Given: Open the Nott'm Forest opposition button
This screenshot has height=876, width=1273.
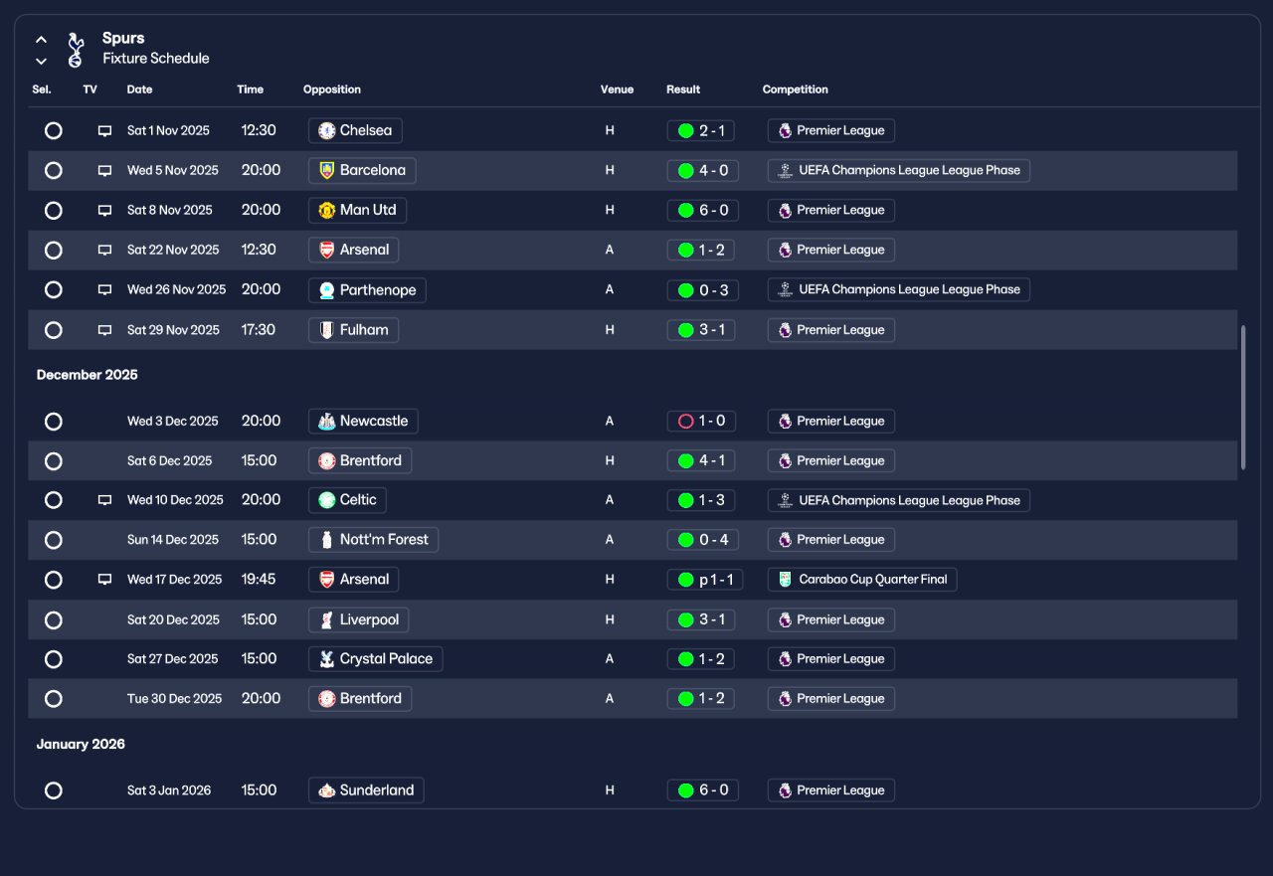Looking at the screenshot, I should (373, 539).
